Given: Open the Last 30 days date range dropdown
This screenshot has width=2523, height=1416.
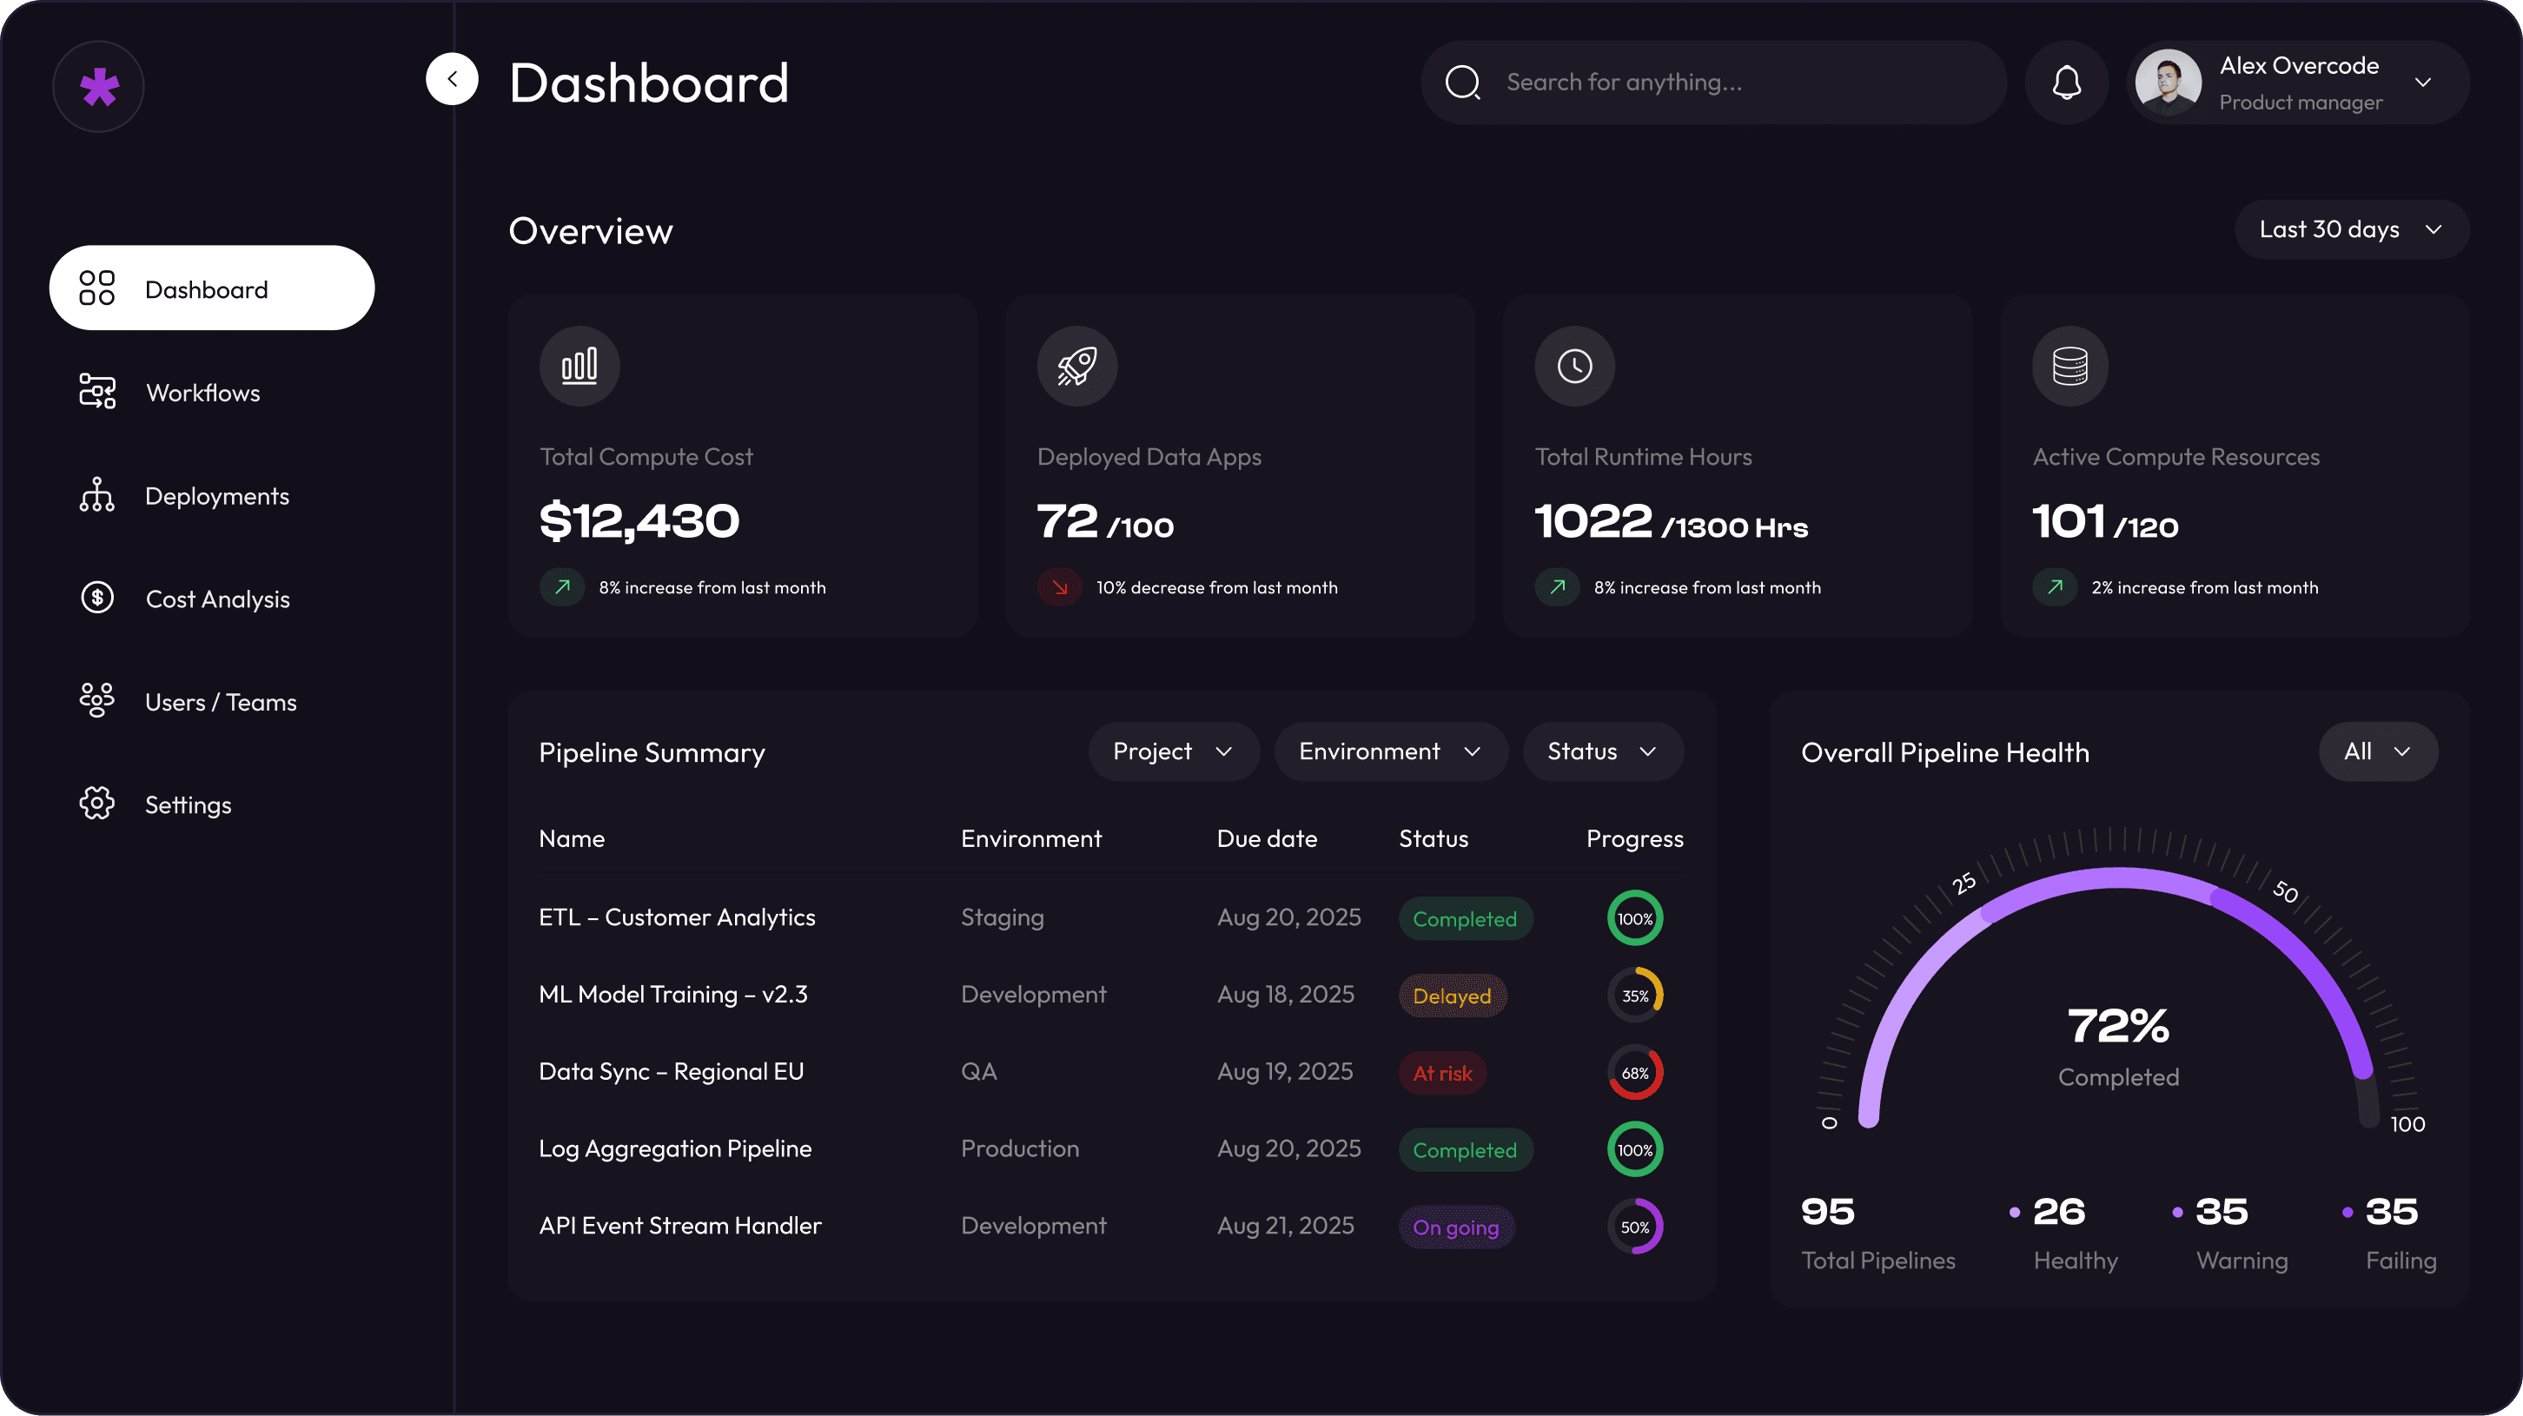Looking at the screenshot, I should [x=2351, y=229].
